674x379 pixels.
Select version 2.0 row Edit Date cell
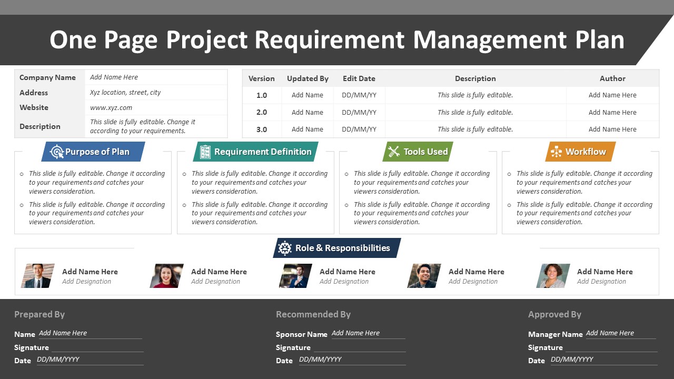pyautogui.click(x=359, y=112)
